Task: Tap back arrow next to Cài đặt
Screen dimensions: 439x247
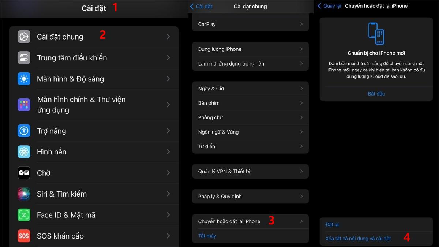Action: coord(192,7)
